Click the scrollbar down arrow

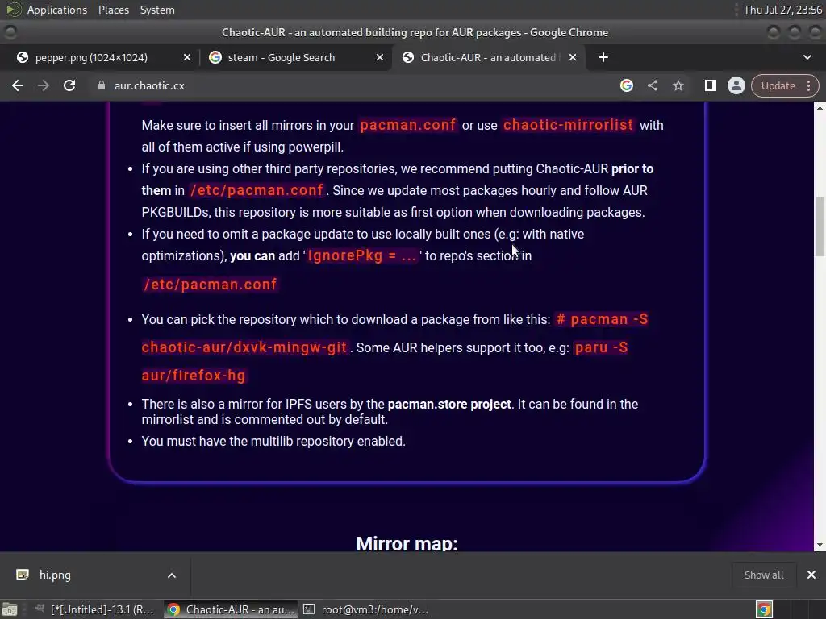820,546
